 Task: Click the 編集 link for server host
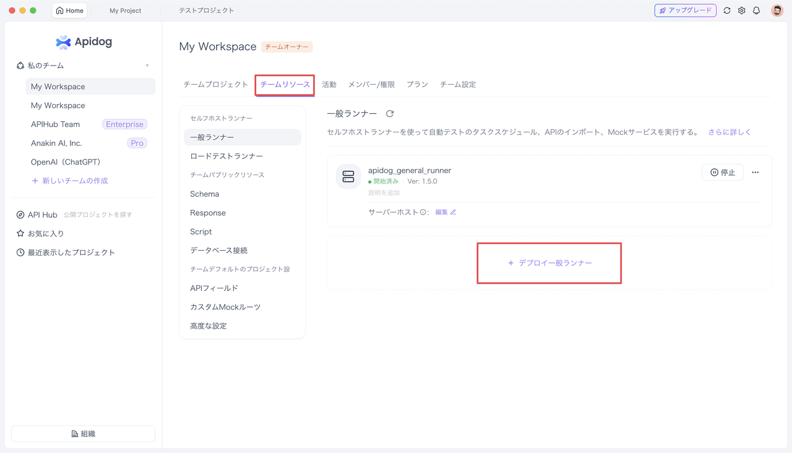tap(445, 212)
